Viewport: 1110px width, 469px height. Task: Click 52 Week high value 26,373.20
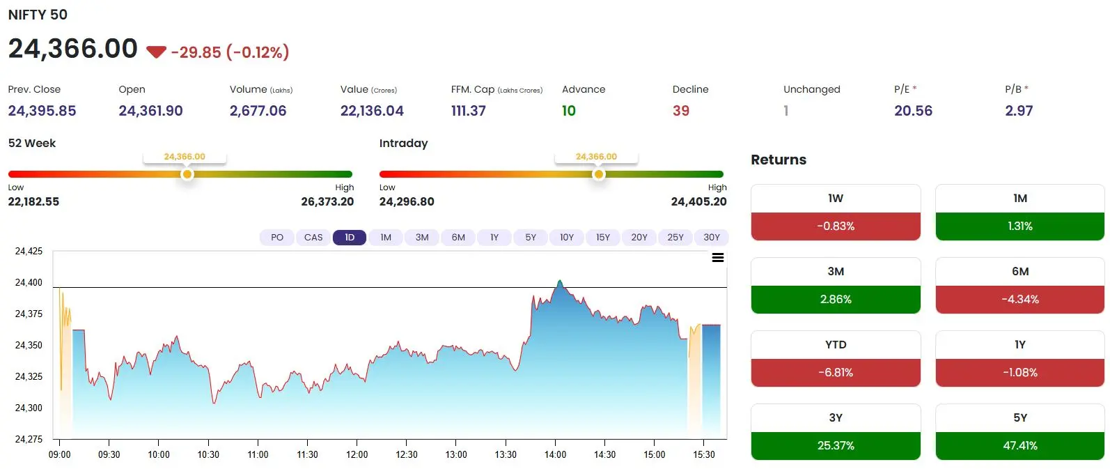click(x=327, y=201)
